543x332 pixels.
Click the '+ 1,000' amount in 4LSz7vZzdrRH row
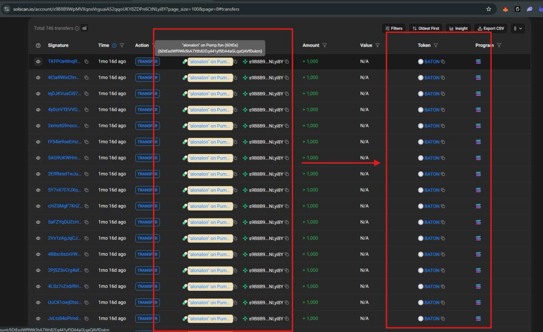pos(310,286)
